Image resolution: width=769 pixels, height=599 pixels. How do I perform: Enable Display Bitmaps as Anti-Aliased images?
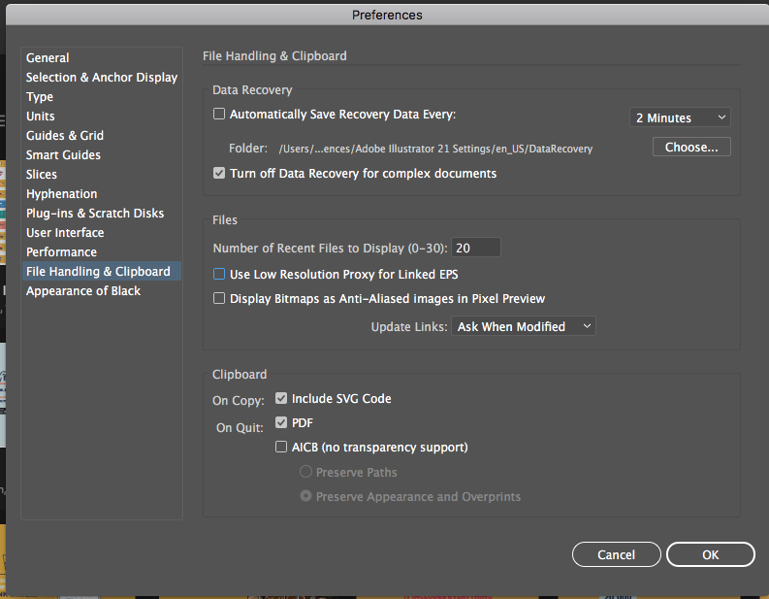coord(219,299)
